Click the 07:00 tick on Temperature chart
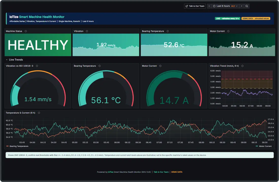 159,142
